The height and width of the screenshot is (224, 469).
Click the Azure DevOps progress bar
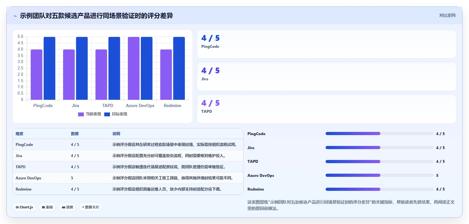[379, 175]
